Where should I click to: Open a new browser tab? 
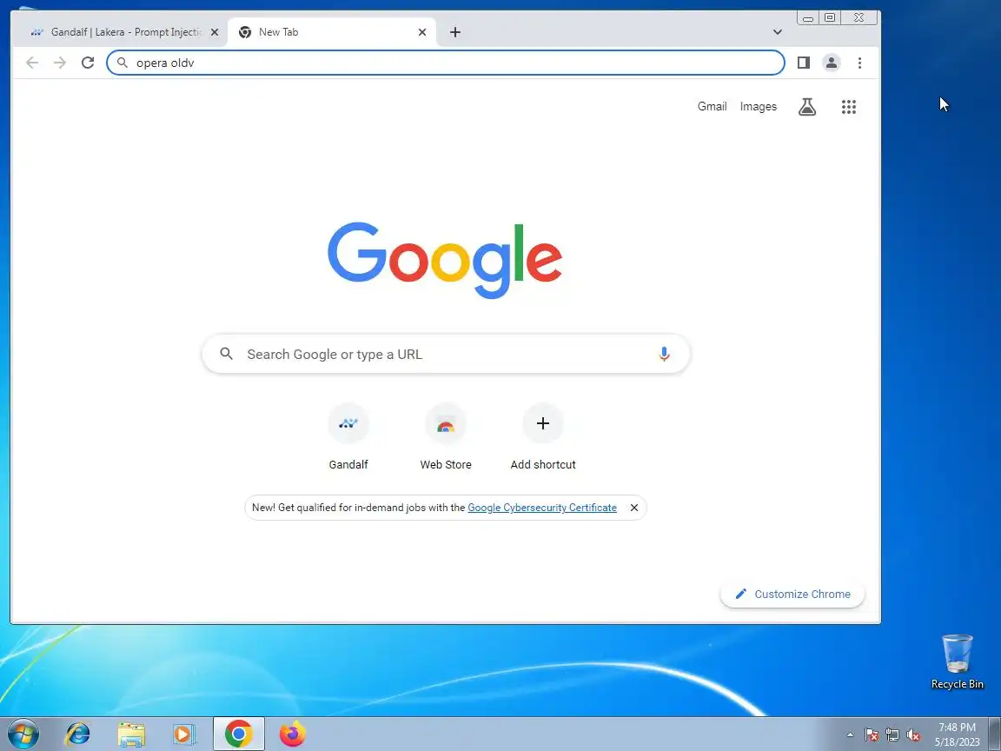455,32
